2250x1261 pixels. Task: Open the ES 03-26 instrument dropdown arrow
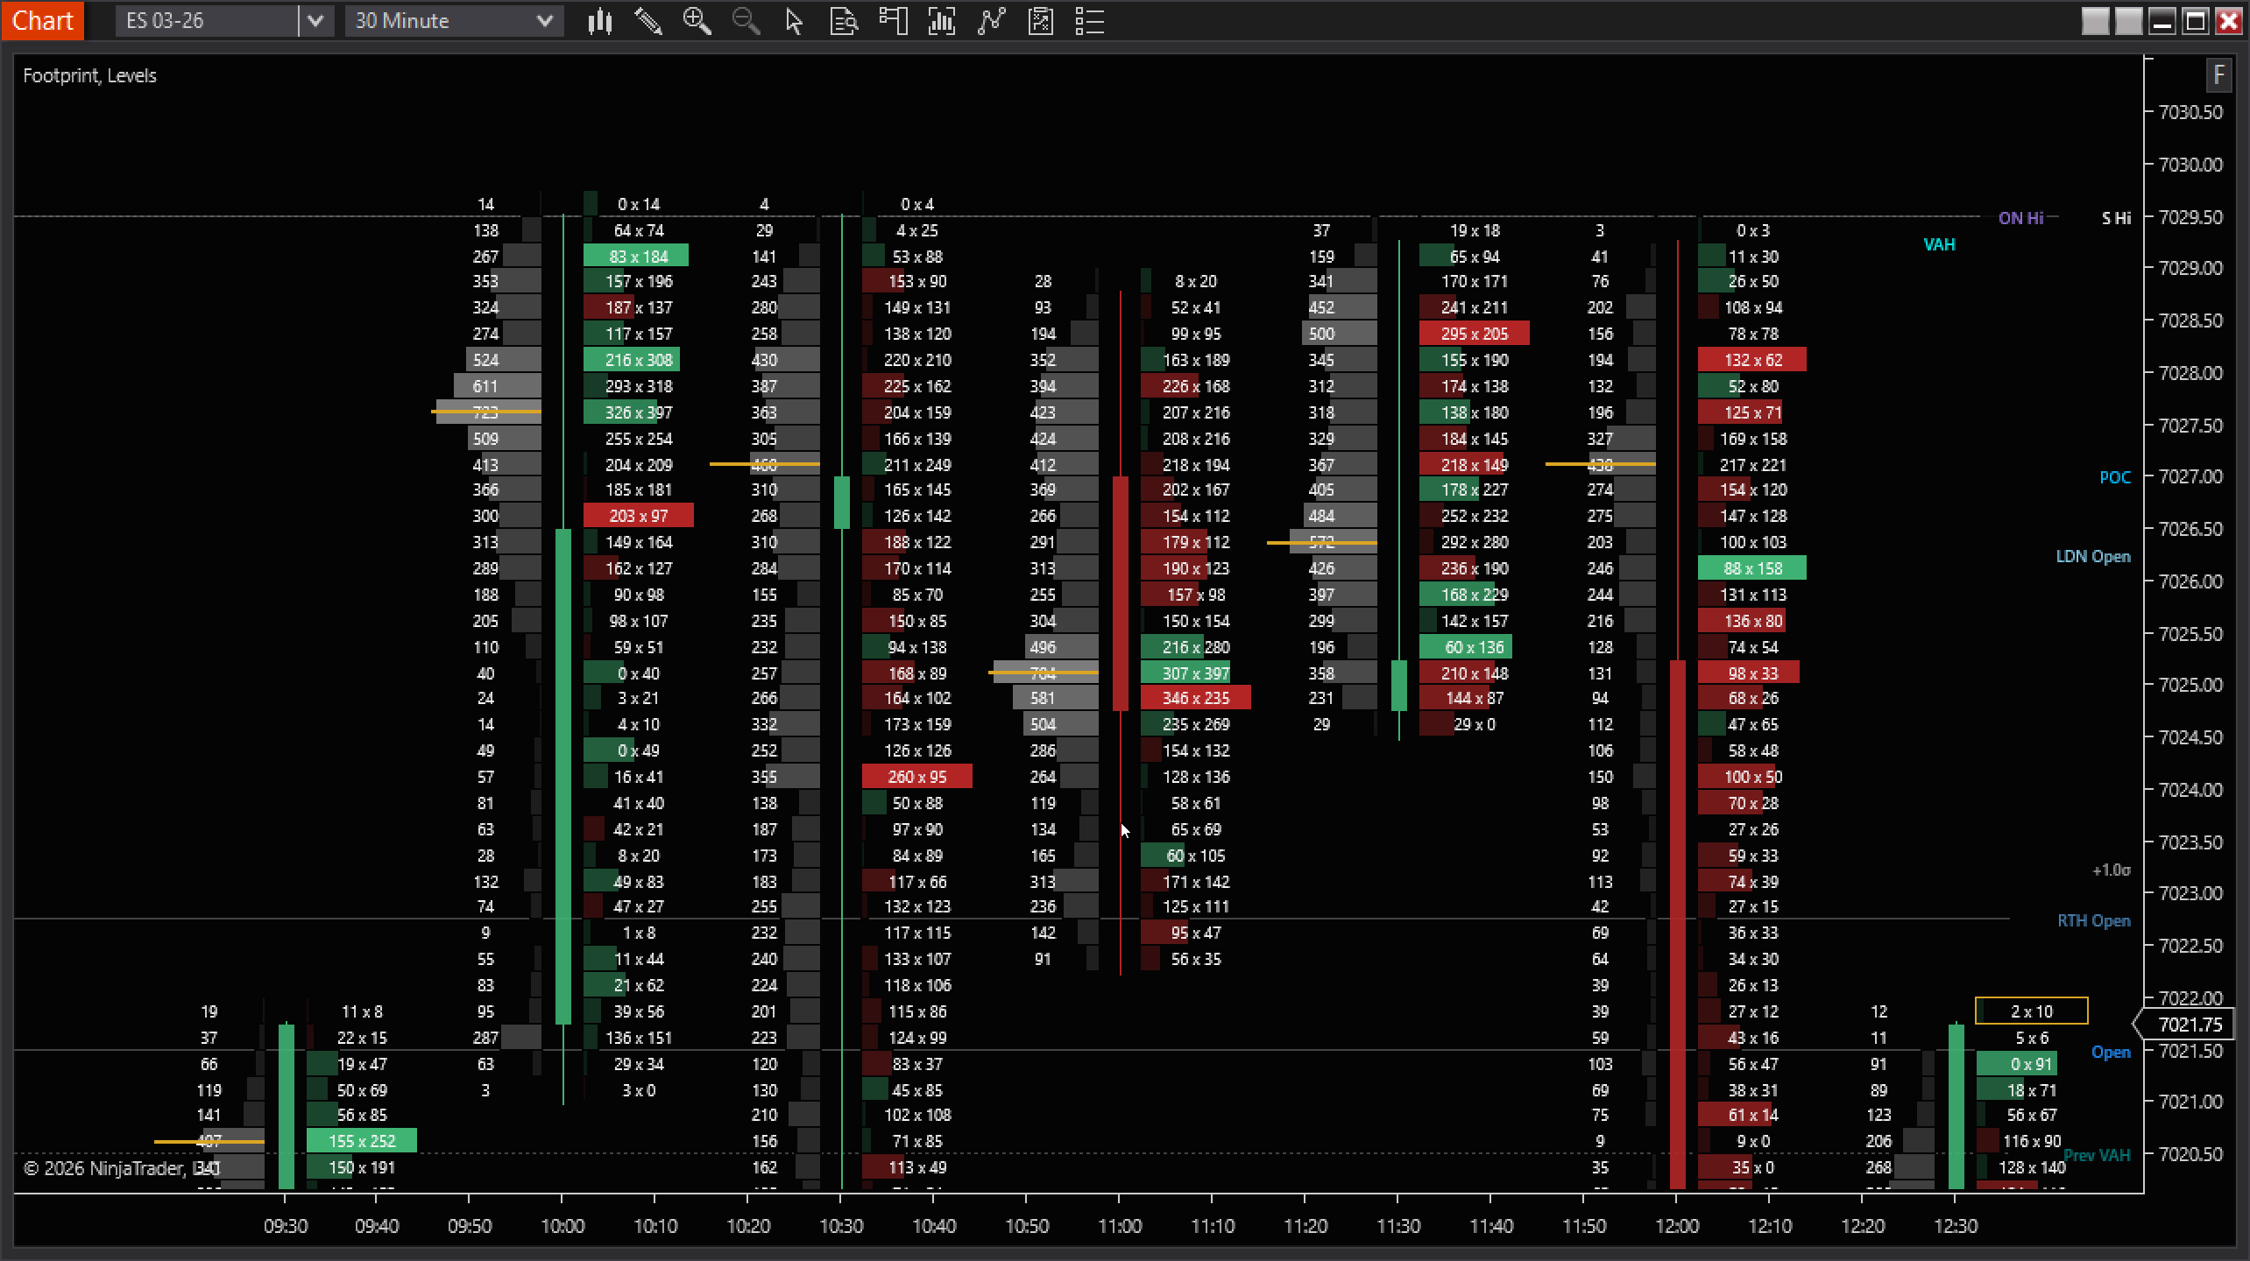(x=315, y=21)
